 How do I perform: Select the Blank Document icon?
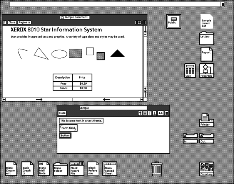[11, 169]
